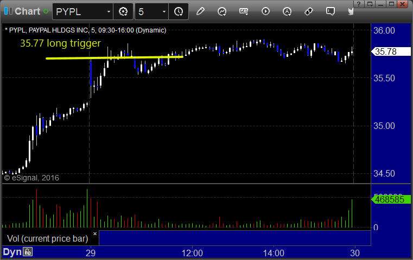Click the blue chart bars icon
The image size is (413, 260).
[8, 11]
